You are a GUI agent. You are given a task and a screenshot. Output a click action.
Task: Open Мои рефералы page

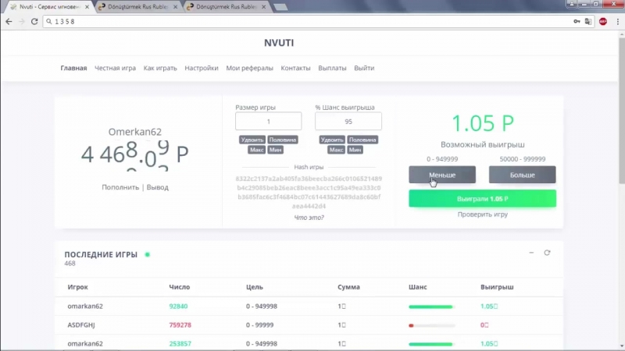click(249, 68)
